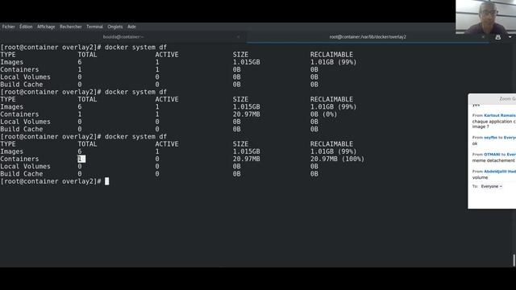Click the third output's SIZE column header

[x=240, y=144]
